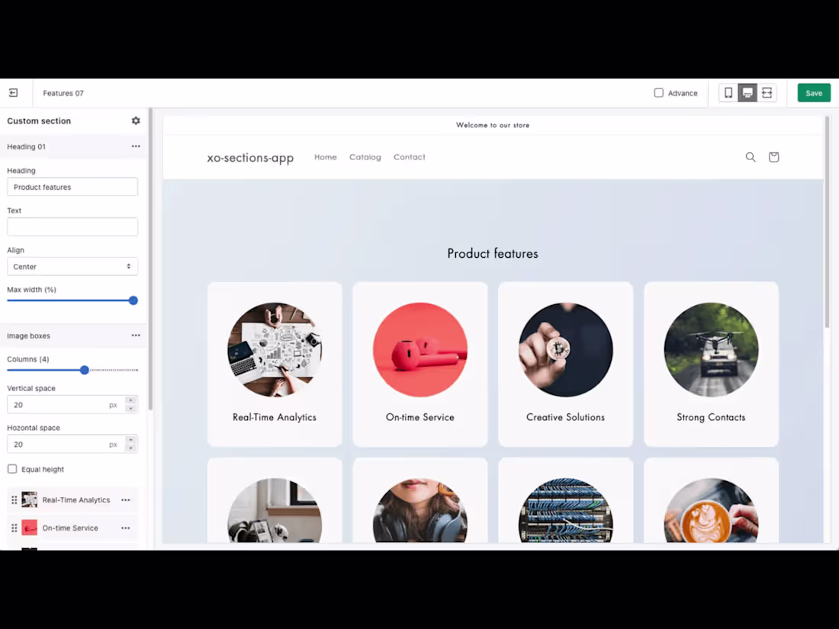Open the Custom section settings gear
The height and width of the screenshot is (629, 839).
tap(136, 120)
